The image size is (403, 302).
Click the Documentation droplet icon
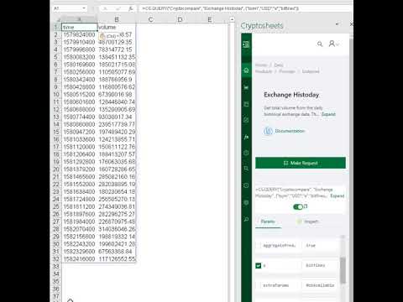(268, 131)
